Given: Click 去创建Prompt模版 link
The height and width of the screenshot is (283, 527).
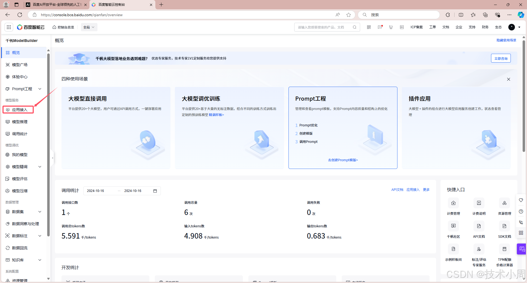Looking at the screenshot, I should (x=343, y=160).
